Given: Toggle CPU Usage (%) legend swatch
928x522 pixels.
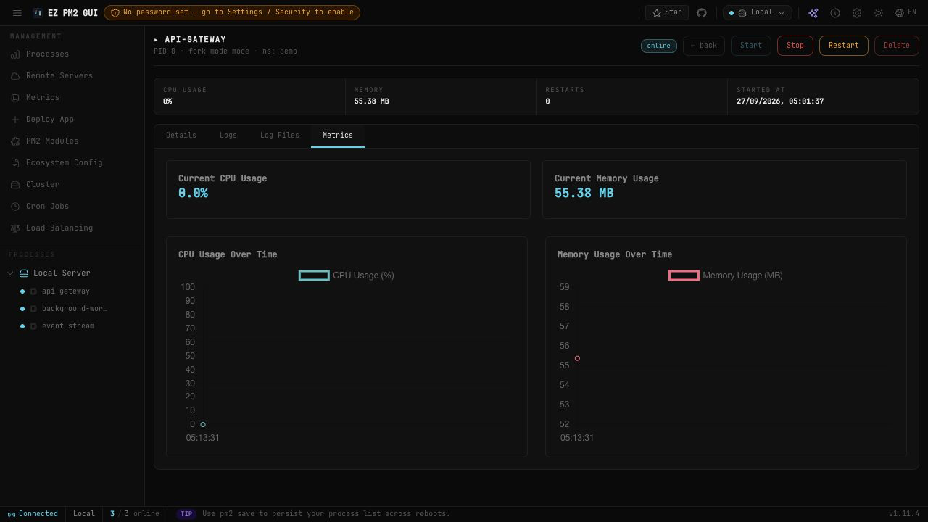Looking at the screenshot, I should [314, 275].
